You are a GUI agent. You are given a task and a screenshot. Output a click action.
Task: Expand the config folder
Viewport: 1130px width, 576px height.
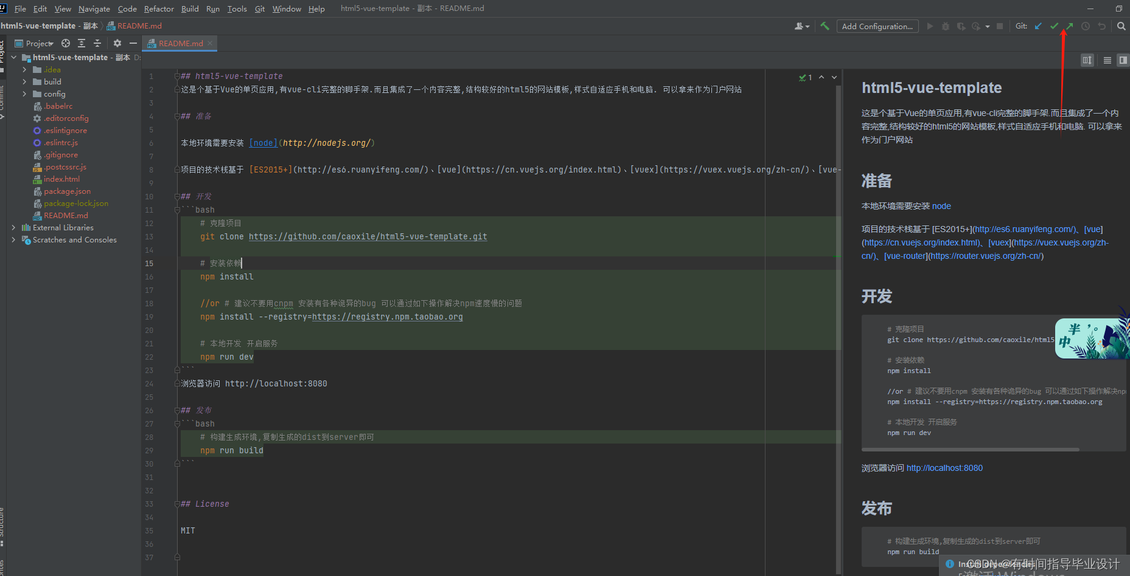(x=24, y=94)
